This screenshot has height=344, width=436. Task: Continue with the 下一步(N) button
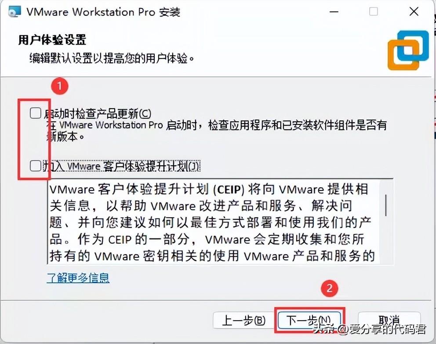(x=309, y=320)
